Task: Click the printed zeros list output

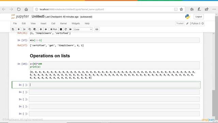Action: pos(112,75)
